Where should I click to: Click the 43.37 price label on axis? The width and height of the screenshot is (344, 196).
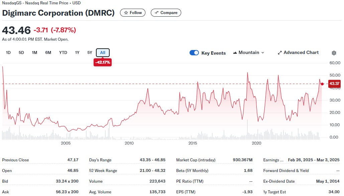click(334, 84)
